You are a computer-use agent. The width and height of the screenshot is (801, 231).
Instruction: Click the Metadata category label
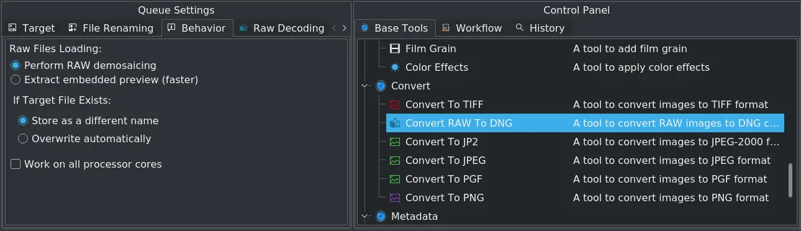tap(414, 216)
